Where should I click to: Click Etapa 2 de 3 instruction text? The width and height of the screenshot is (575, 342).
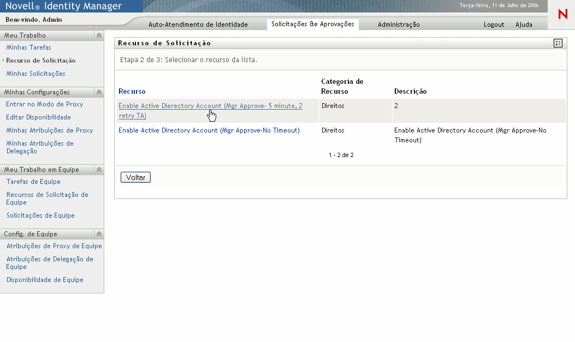point(188,59)
